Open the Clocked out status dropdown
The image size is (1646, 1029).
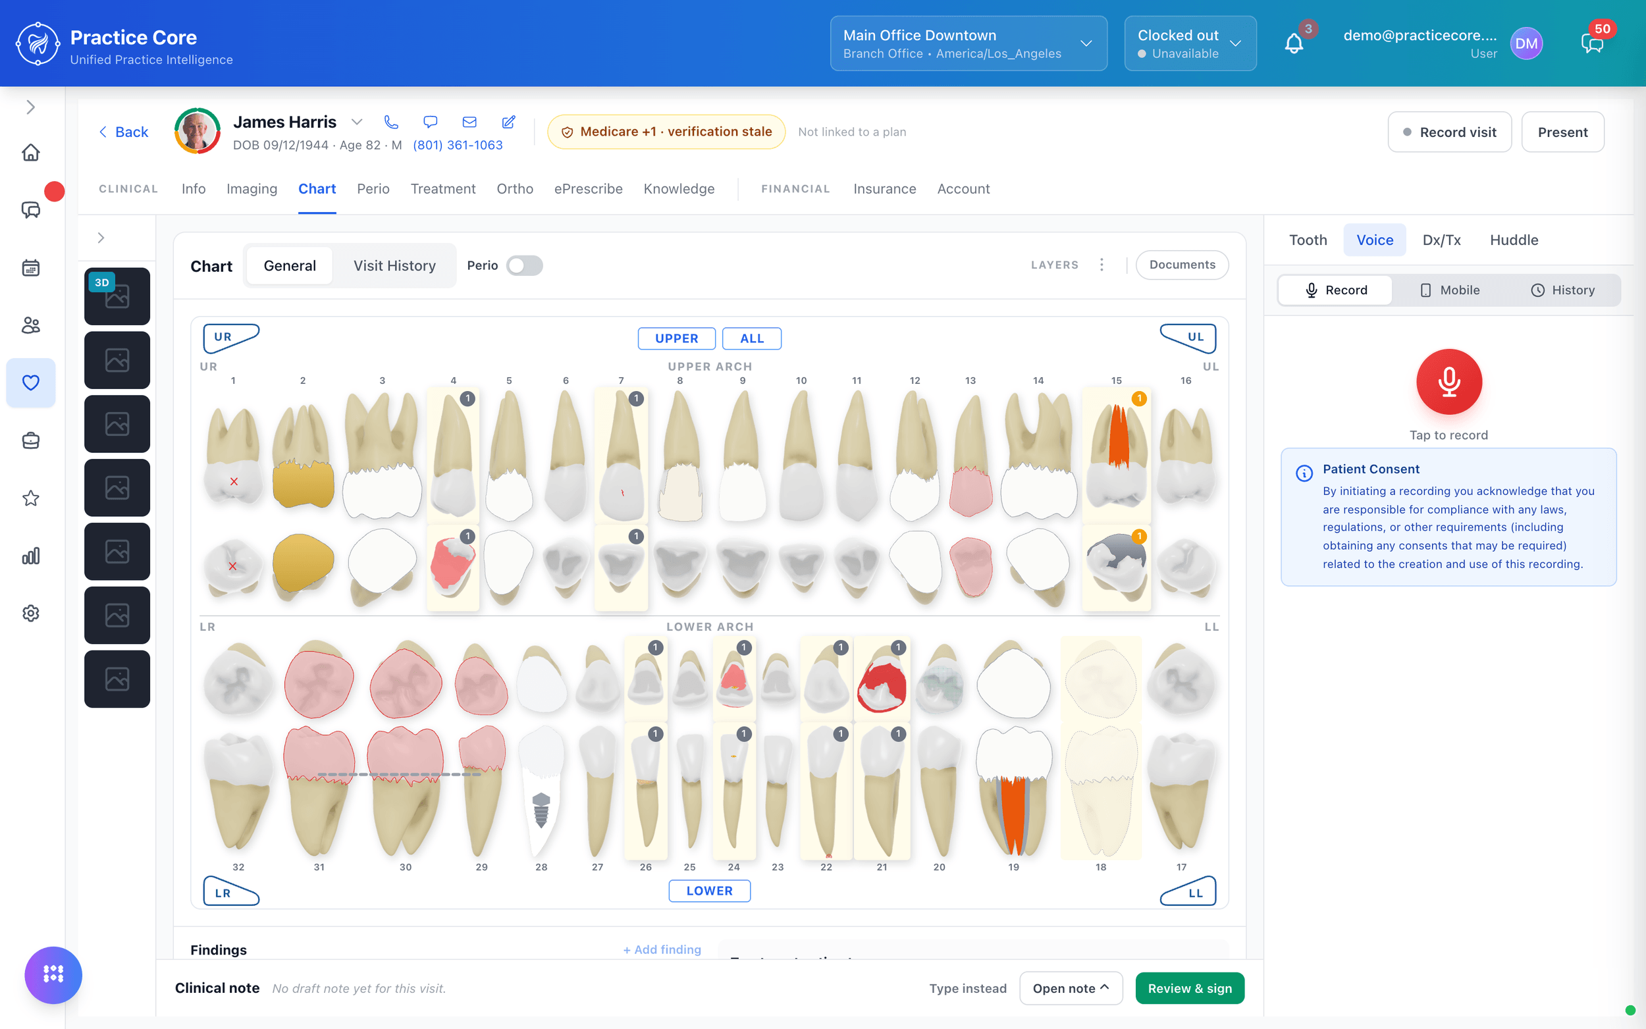(1190, 43)
